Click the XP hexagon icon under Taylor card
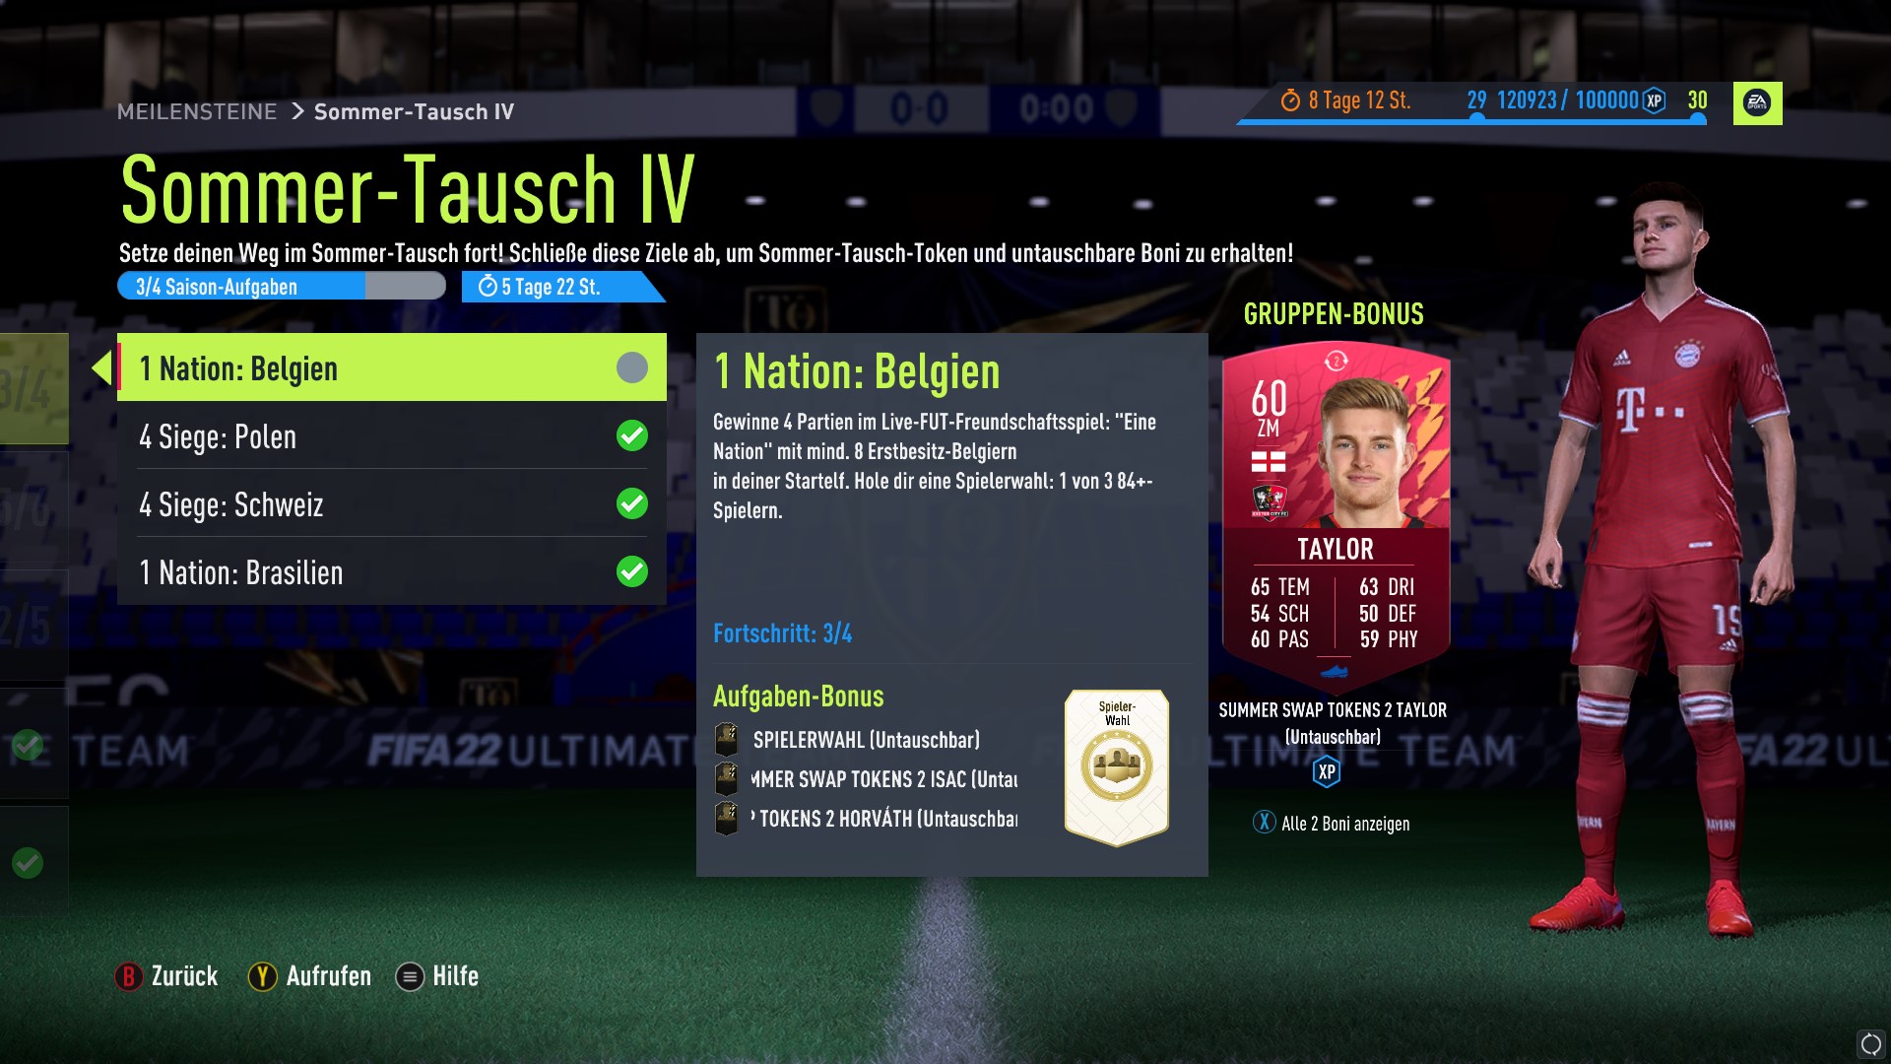 [x=1327, y=771]
